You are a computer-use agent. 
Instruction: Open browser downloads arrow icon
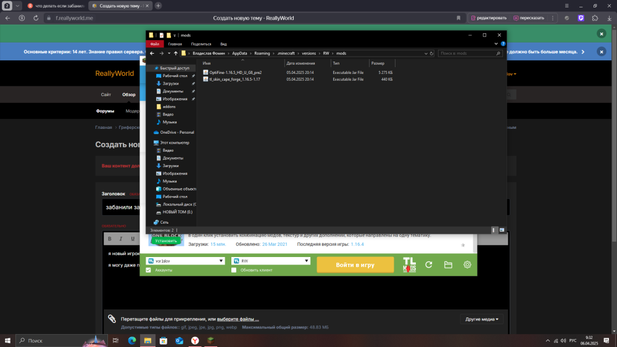click(609, 18)
